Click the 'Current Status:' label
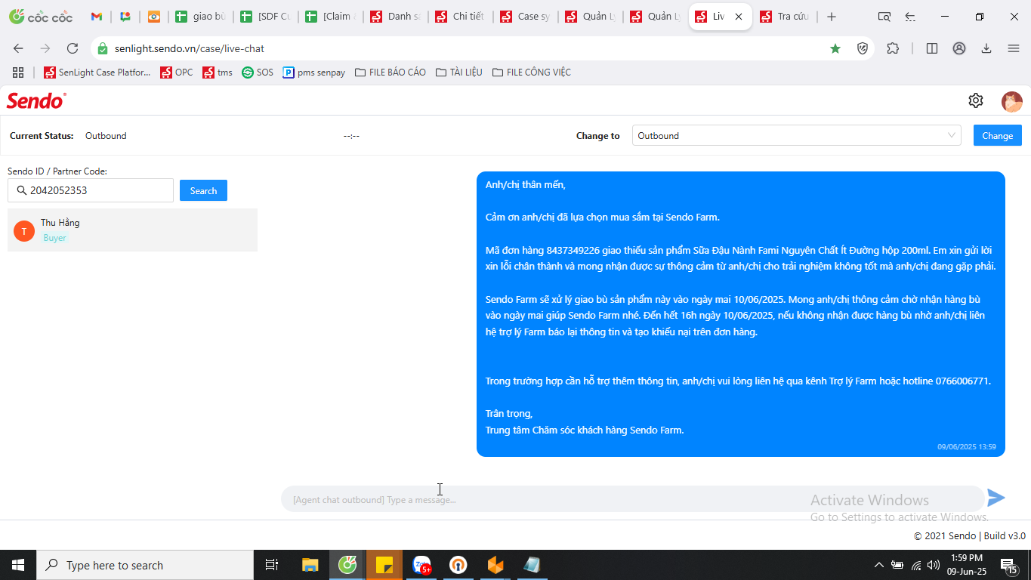The height and width of the screenshot is (580, 1031). pos(42,136)
